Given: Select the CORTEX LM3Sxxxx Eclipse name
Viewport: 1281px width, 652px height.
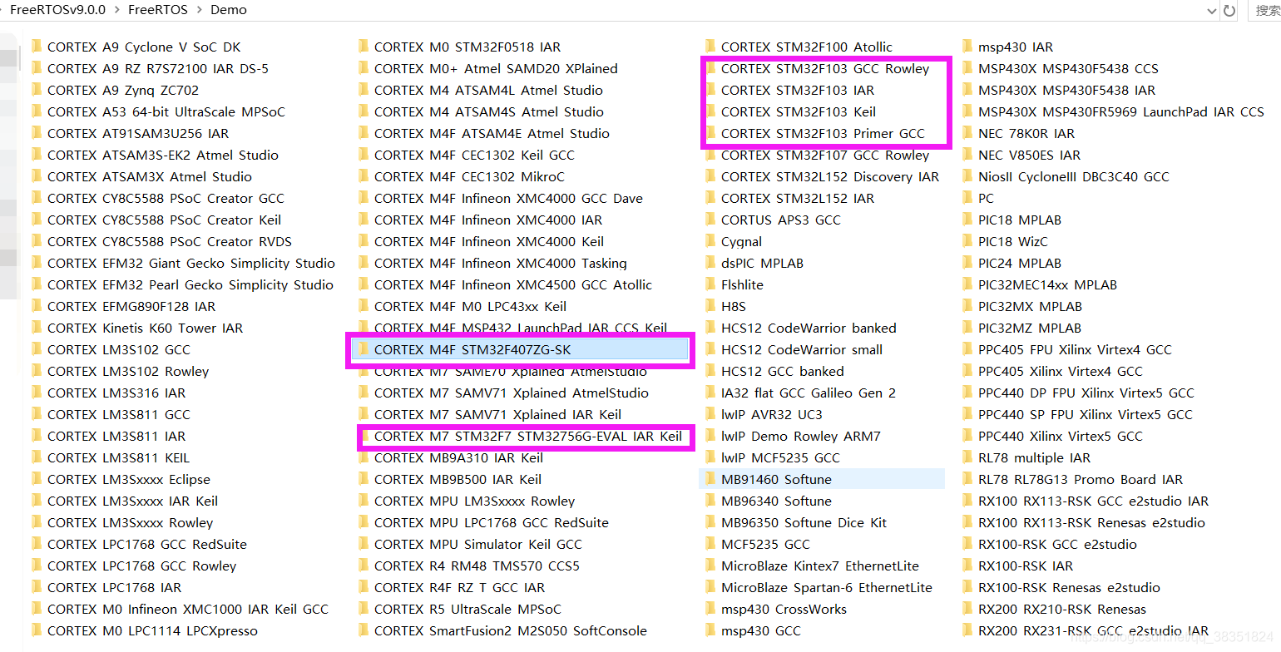Looking at the screenshot, I should pyautogui.click(x=129, y=479).
